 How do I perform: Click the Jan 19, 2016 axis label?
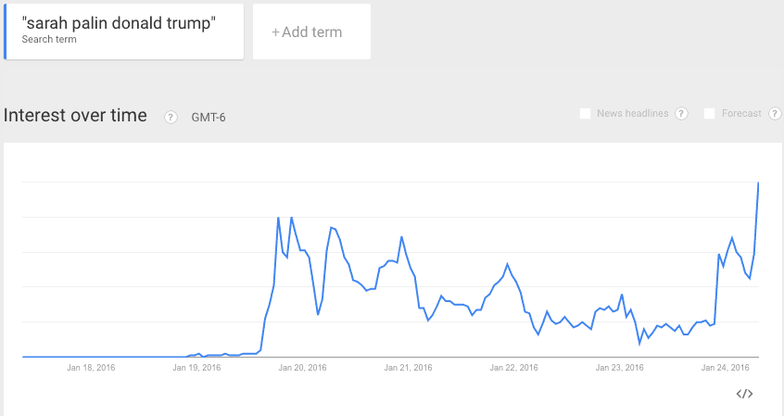pyautogui.click(x=196, y=368)
